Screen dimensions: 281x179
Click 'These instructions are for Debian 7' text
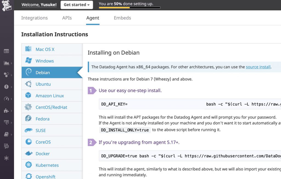point(121,79)
